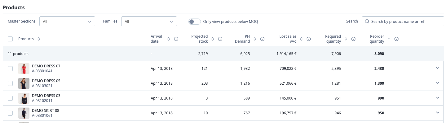The height and width of the screenshot is (123, 447).
Task: Tick the DEMO SKIRT 08 checkbox
Action: coord(10,113)
